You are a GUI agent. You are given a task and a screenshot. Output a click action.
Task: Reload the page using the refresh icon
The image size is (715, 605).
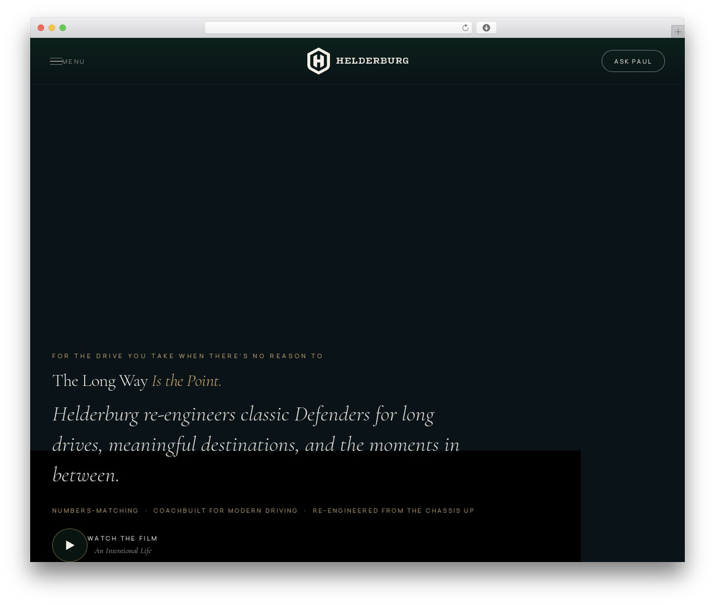click(x=465, y=28)
